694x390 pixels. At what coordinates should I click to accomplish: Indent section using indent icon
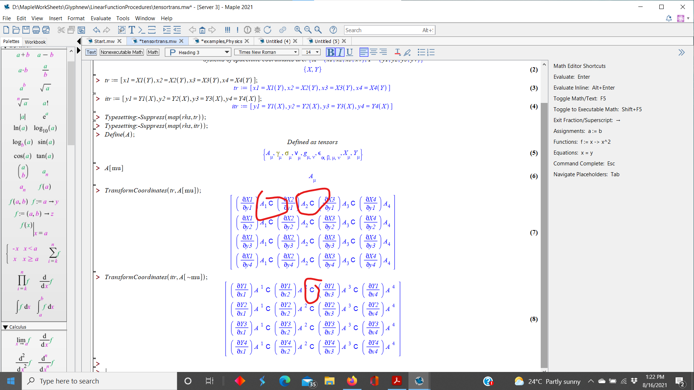coord(167,30)
